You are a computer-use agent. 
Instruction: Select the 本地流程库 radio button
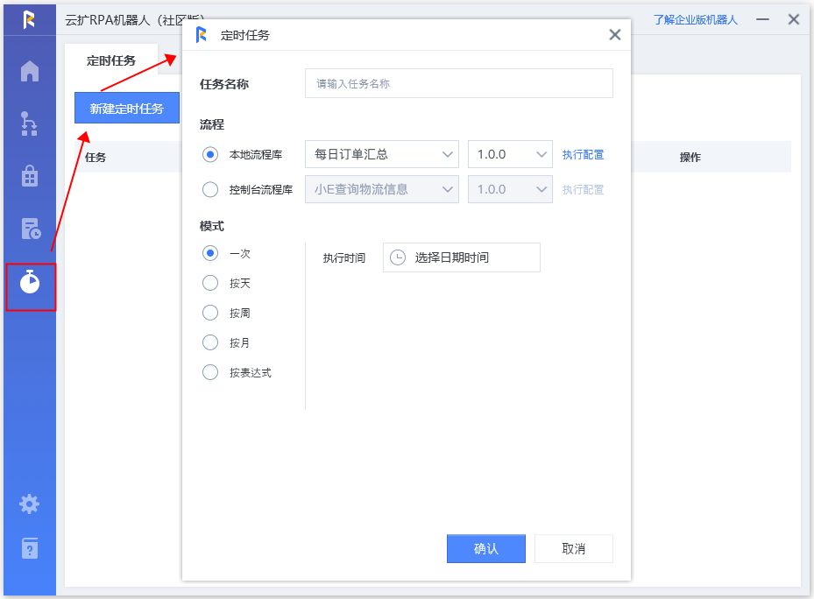pos(210,154)
